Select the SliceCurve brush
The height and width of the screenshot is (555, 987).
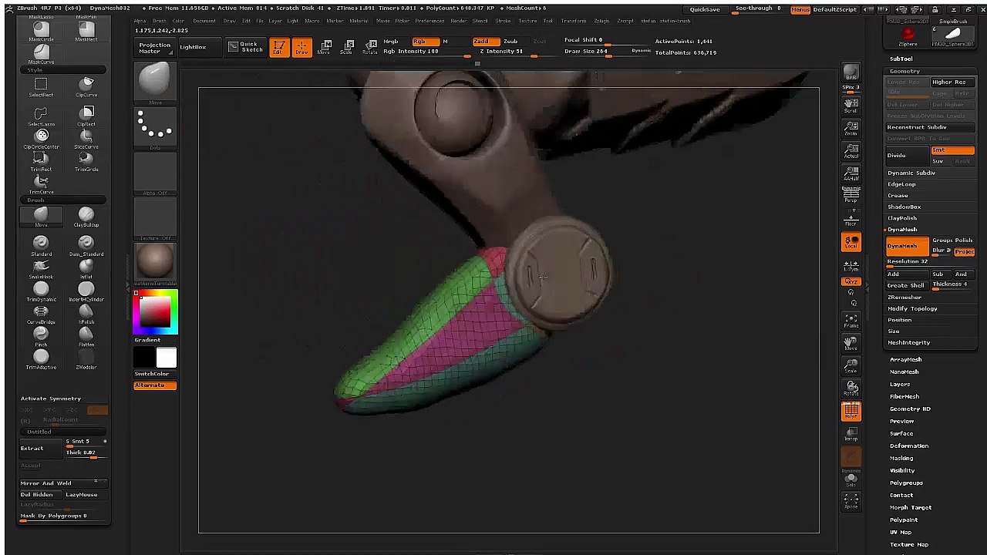86,139
